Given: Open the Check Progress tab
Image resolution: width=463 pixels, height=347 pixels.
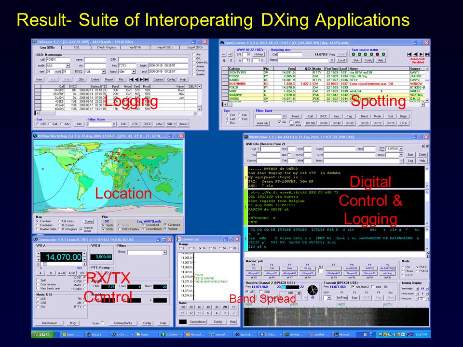Looking at the screenshot, I should tap(106, 47).
